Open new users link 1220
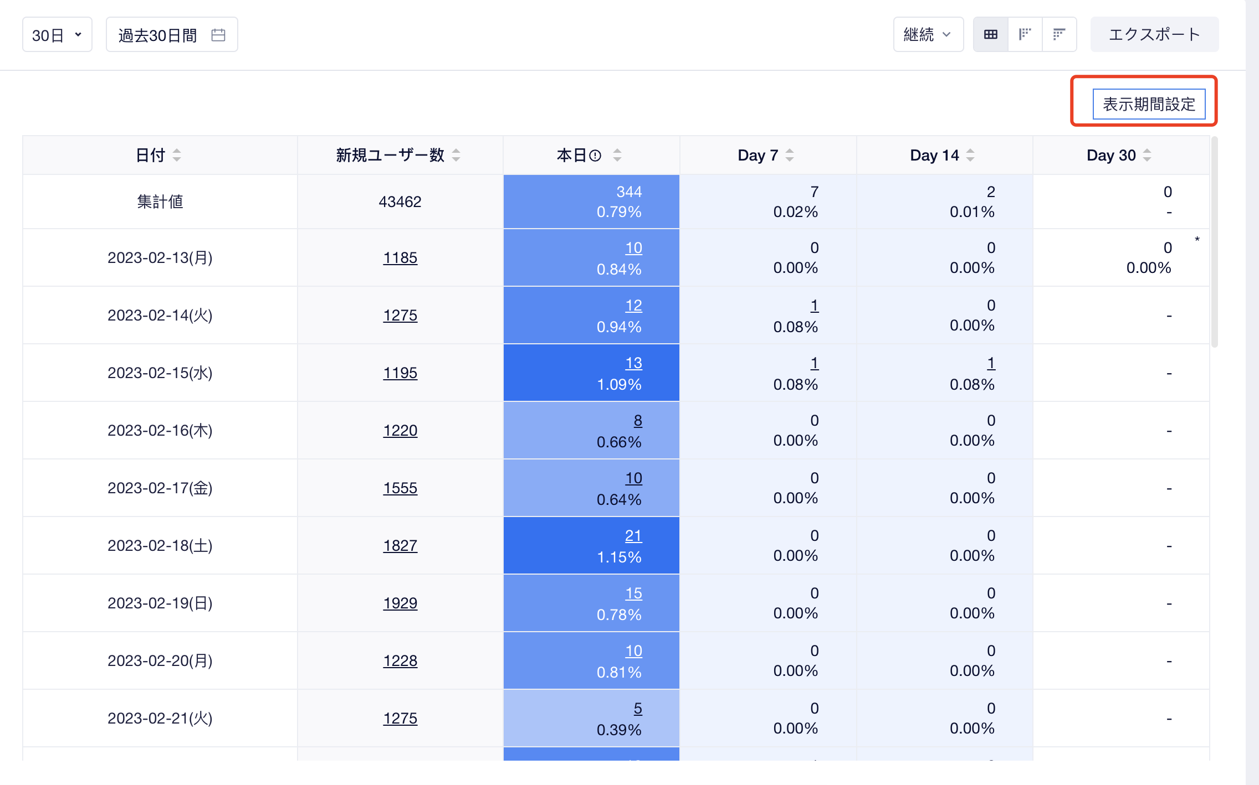The width and height of the screenshot is (1259, 785). coord(400,430)
